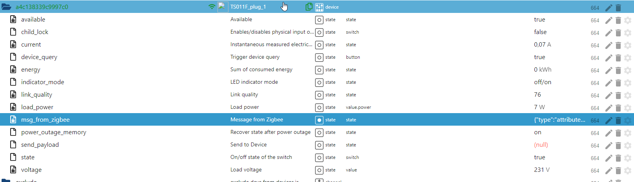Screen dimensions: 634x182
Task: Click the TS011F_plug_1 device thumbnail image
Action: (223, 7)
